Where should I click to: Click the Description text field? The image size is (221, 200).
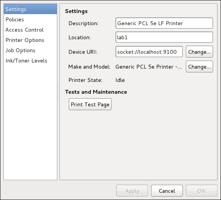[164, 23]
